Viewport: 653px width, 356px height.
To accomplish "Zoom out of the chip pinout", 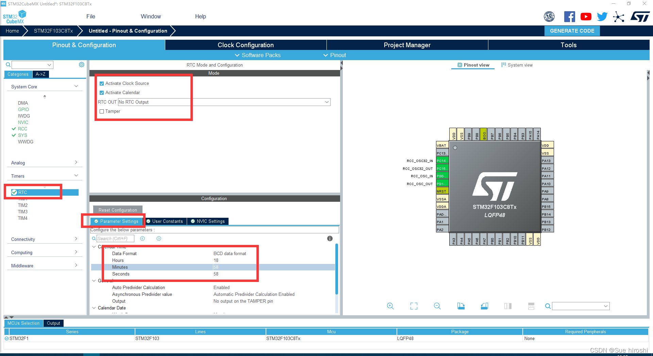I will tap(437, 306).
